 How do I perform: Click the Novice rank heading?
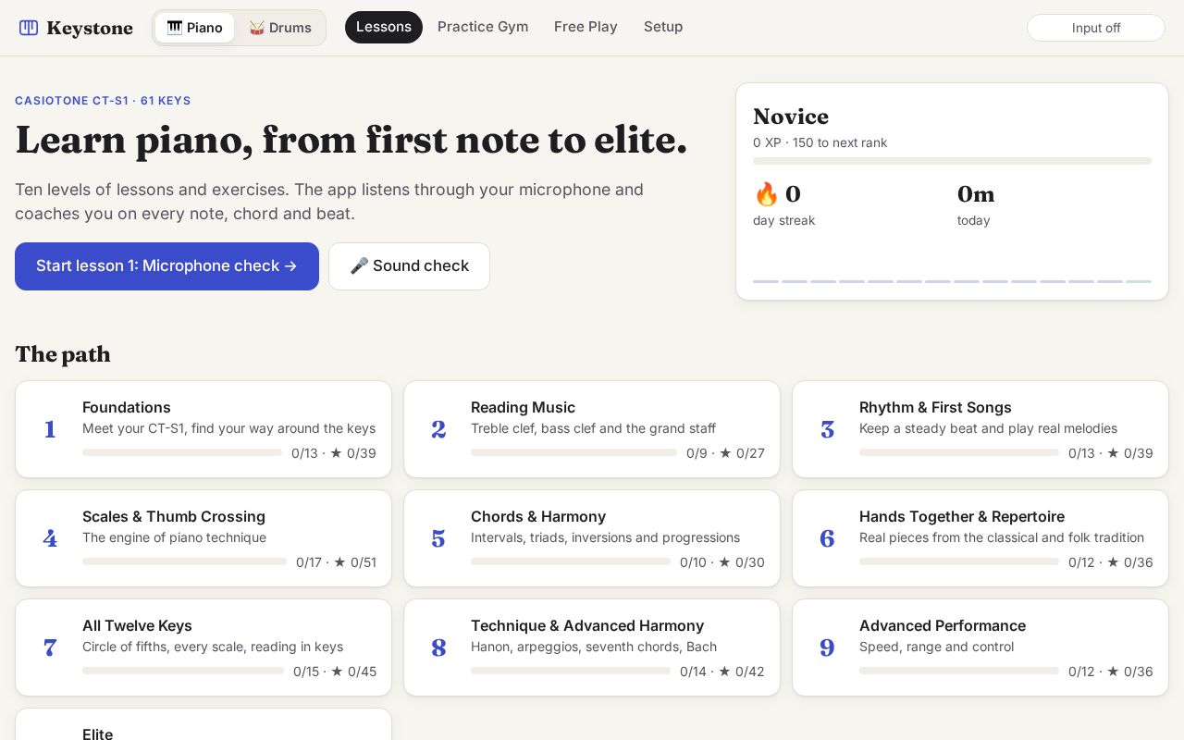coord(791,117)
